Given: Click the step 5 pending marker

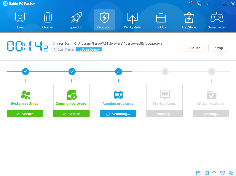Looking at the screenshot, I should [212, 72].
